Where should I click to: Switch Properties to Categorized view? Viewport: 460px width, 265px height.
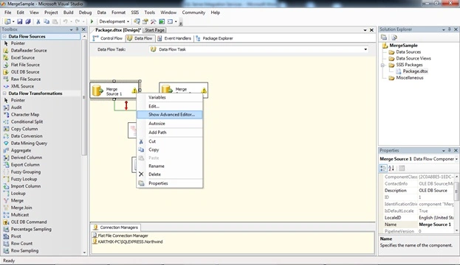(383, 168)
